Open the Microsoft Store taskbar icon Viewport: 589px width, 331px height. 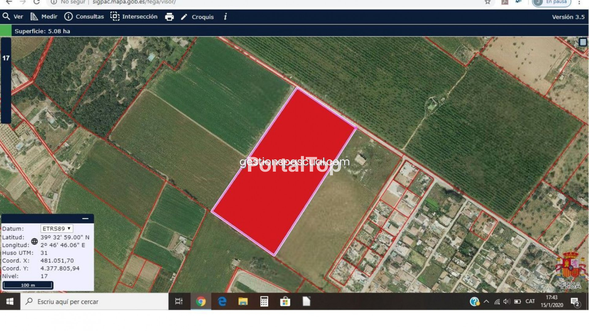285,302
